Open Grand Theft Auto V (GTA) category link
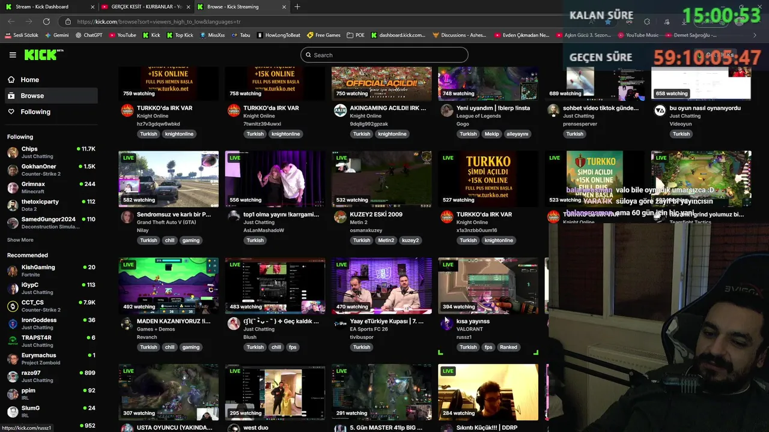The height and width of the screenshot is (432, 769). point(166,223)
